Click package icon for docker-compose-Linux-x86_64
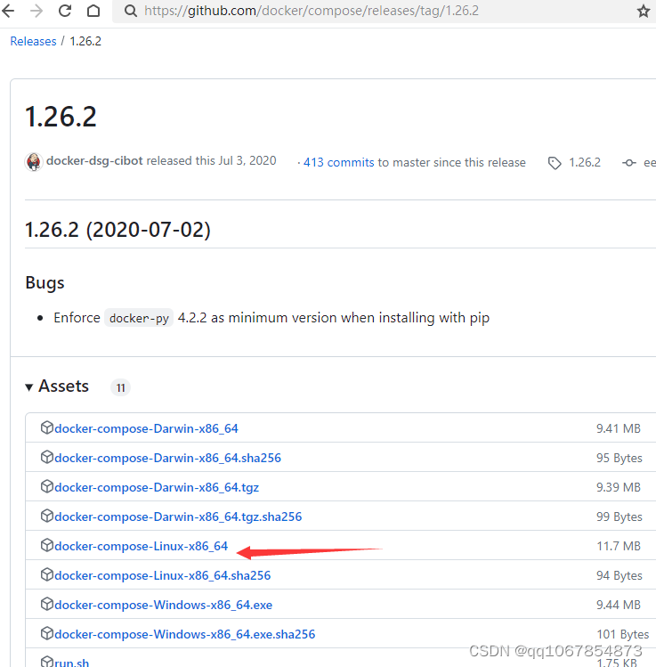656x667 pixels. 47,545
